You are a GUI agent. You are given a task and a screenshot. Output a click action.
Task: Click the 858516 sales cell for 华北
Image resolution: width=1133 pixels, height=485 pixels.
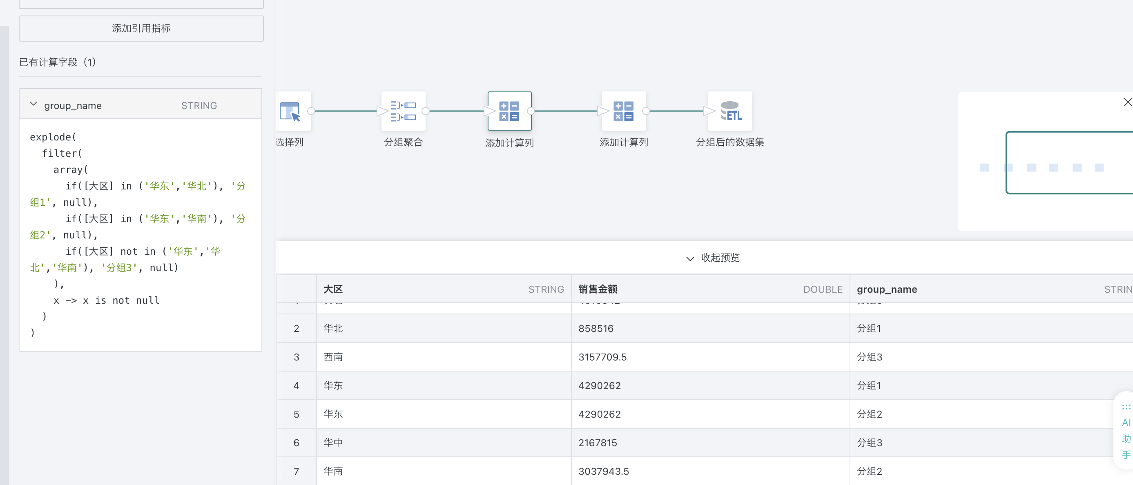[x=595, y=329]
